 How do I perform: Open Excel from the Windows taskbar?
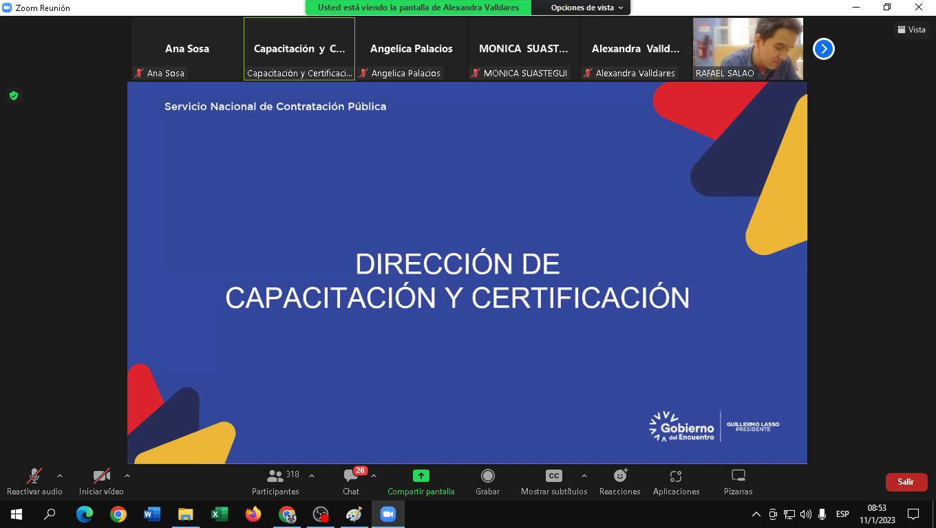click(x=220, y=514)
